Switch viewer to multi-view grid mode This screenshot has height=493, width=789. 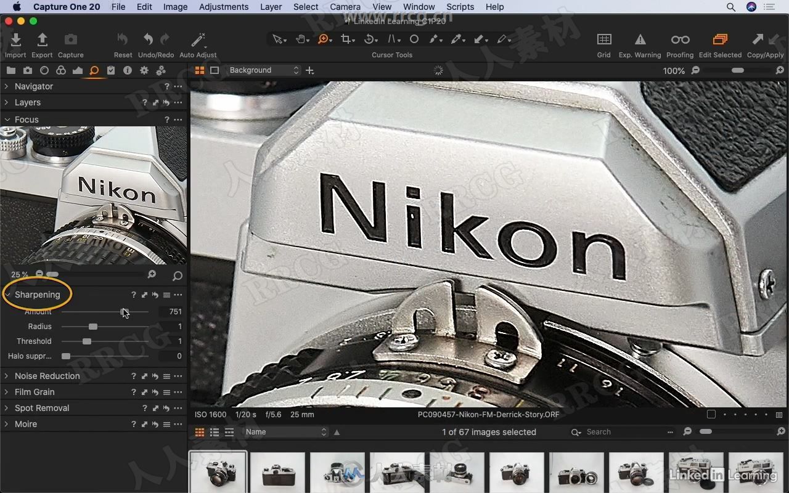point(200,70)
